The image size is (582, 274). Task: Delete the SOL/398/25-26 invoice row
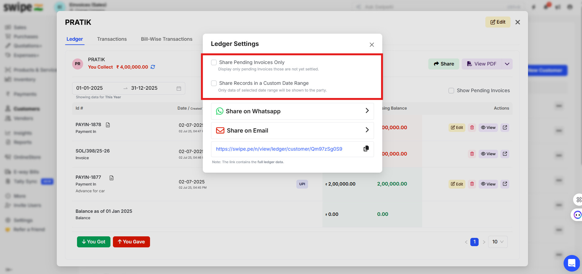[x=472, y=154]
